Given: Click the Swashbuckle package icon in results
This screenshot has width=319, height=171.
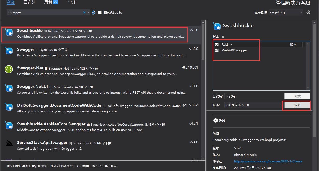Looking at the screenshot, I should 9,32.
